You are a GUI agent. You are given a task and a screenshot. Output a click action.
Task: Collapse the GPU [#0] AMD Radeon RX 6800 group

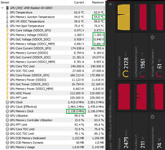(3, 8)
